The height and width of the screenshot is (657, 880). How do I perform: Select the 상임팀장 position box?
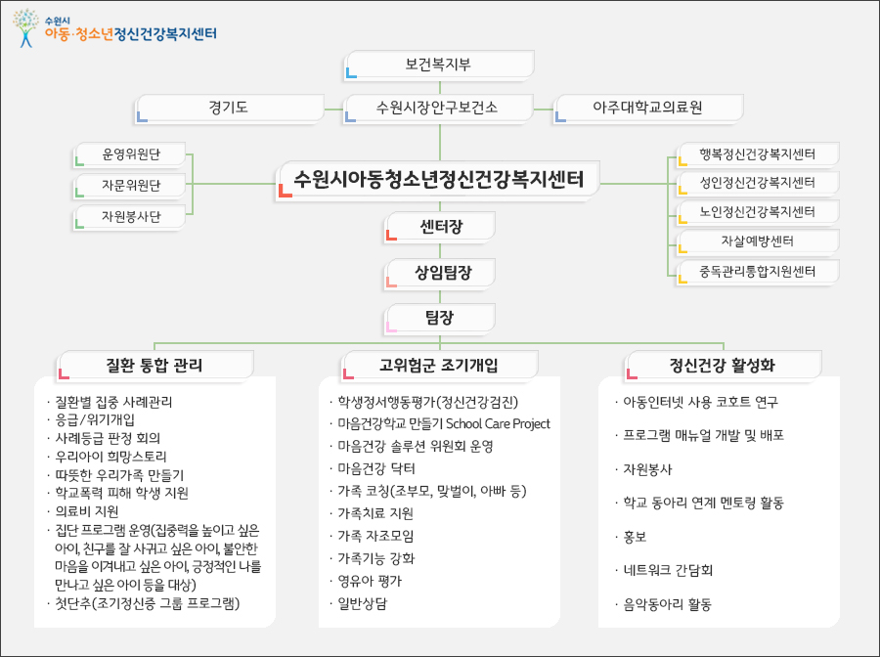click(440, 273)
